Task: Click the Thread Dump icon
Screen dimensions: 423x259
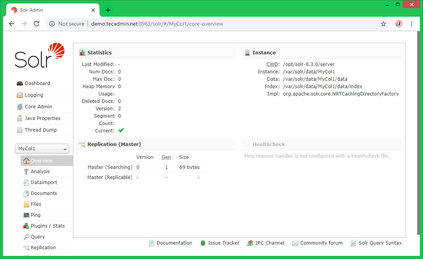Action: [20, 130]
